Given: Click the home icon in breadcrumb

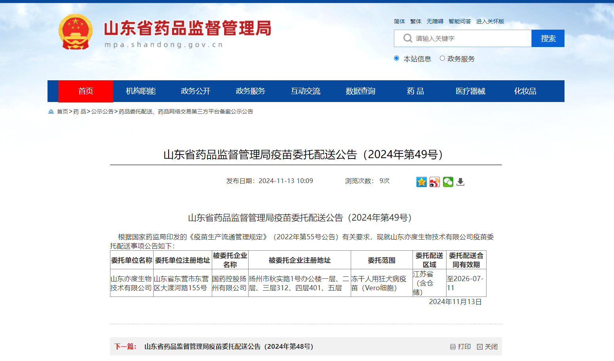Looking at the screenshot, I should click(x=51, y=112).
